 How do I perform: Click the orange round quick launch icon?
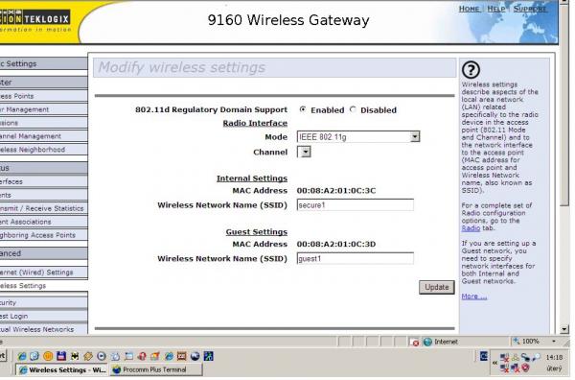pos(48,356)
